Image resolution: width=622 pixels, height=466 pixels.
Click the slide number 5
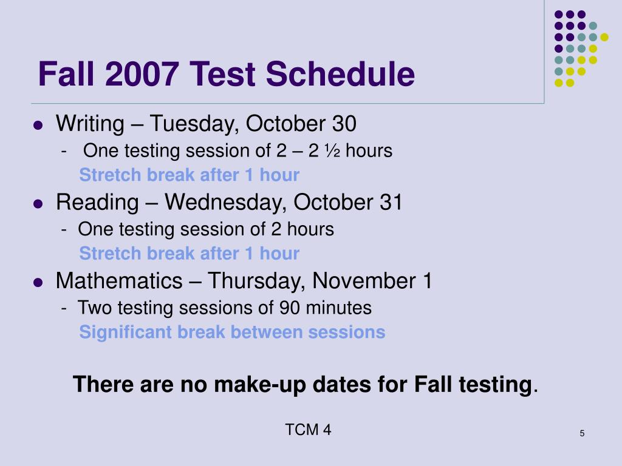pyautogui.click(x=582, y=433)
